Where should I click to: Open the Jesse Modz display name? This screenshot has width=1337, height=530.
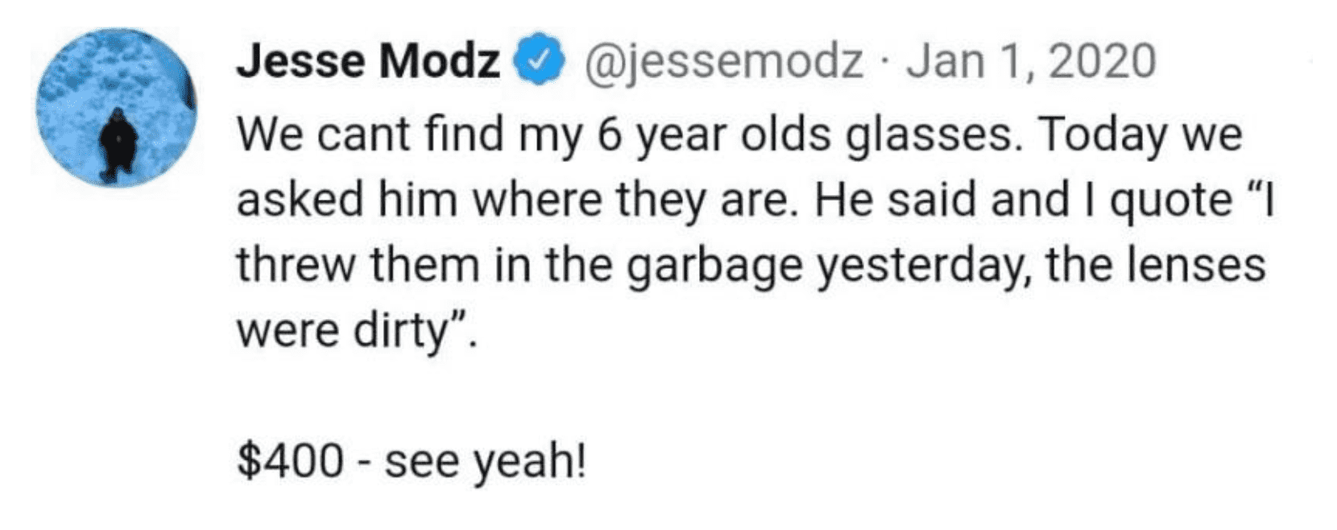pyautogui.click(x=369, y=61)
